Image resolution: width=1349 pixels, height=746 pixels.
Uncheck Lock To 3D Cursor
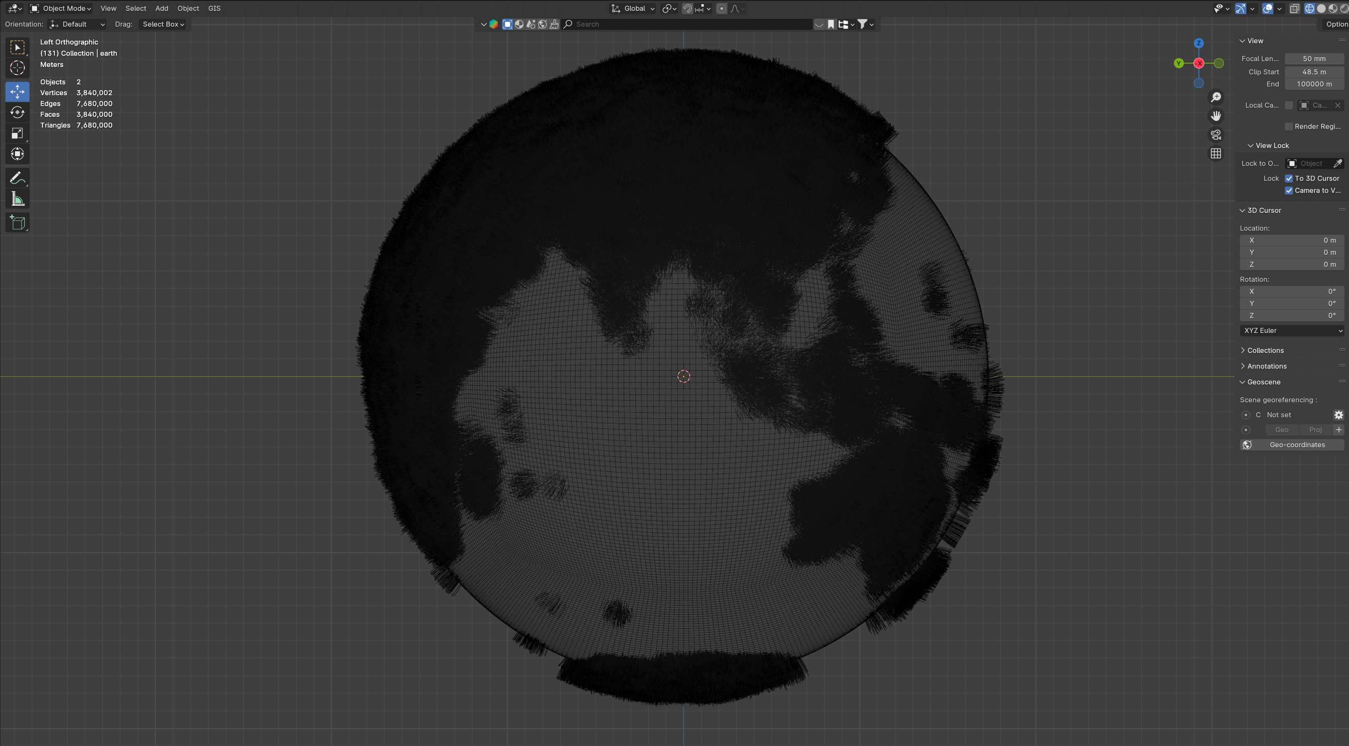[1289, 179]
